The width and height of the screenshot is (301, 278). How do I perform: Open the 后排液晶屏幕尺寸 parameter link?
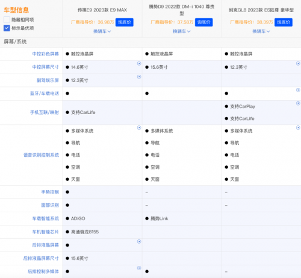(x=41, y=258)
